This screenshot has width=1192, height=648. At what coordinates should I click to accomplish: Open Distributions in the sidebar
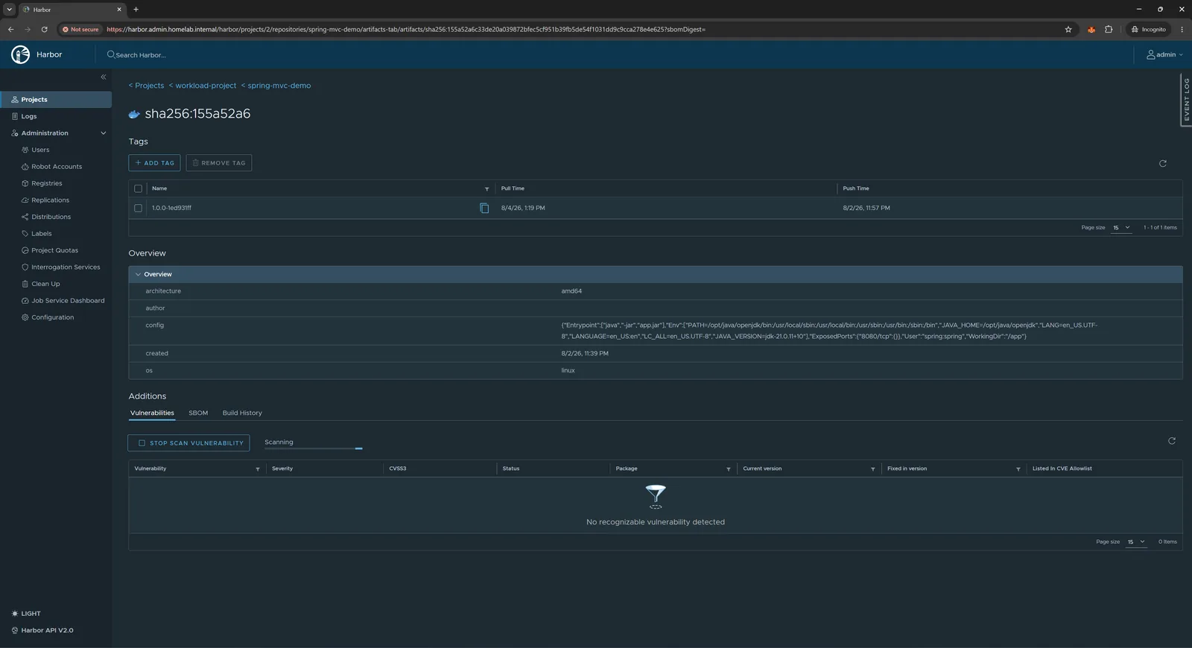pyautogui.click(x=51, y=217)
